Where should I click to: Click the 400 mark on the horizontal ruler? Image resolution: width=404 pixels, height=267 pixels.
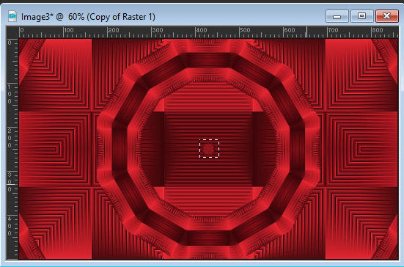[201, 30]
